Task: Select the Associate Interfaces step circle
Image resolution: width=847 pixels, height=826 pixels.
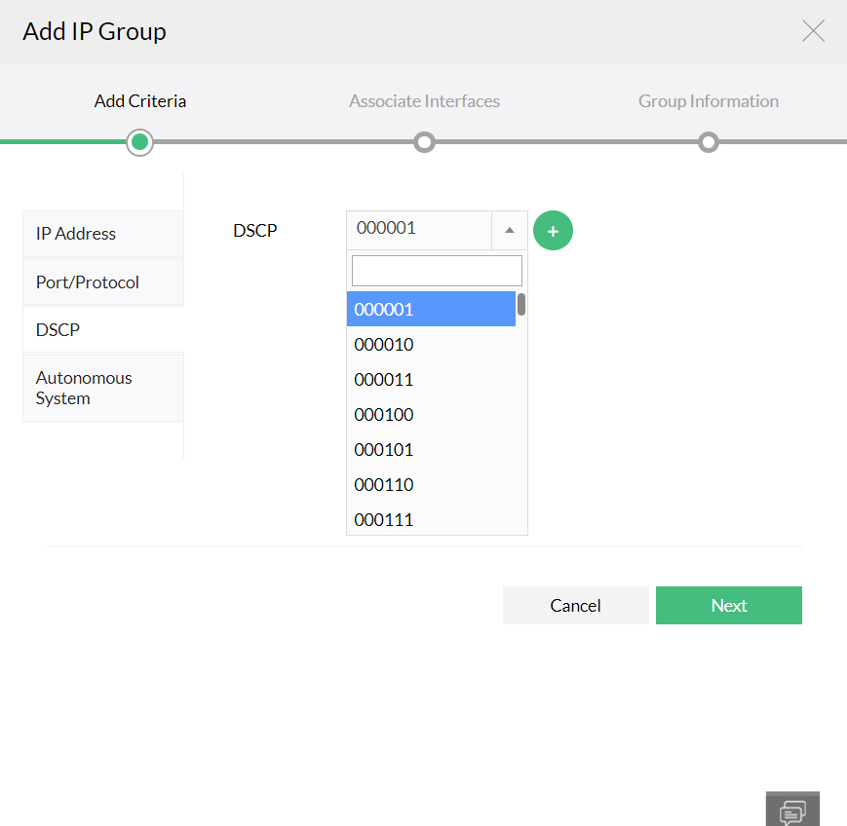Action: tap(424, 142)
